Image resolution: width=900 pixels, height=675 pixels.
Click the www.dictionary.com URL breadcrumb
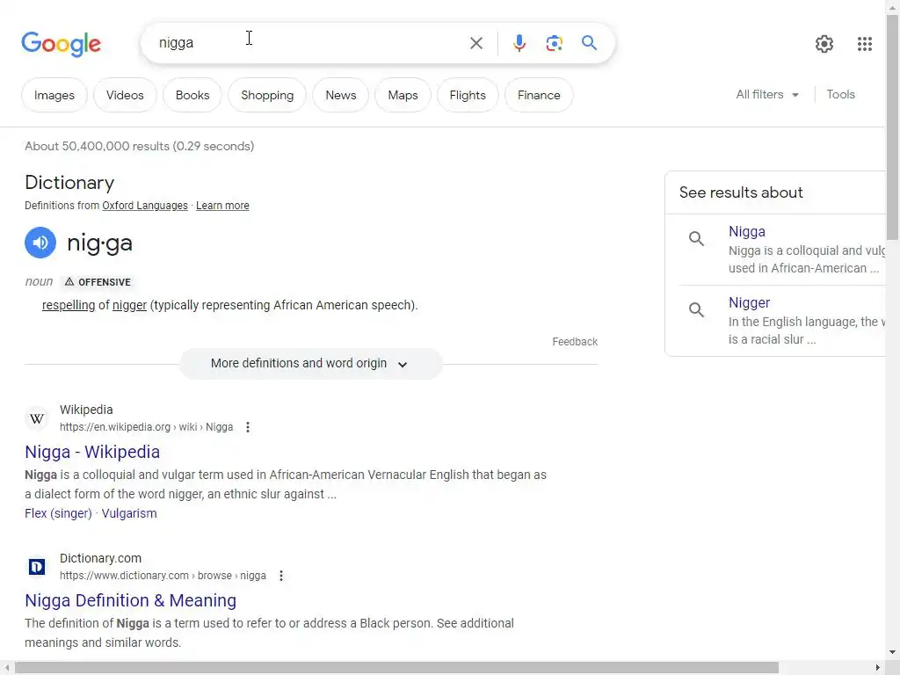coord(163,576)
